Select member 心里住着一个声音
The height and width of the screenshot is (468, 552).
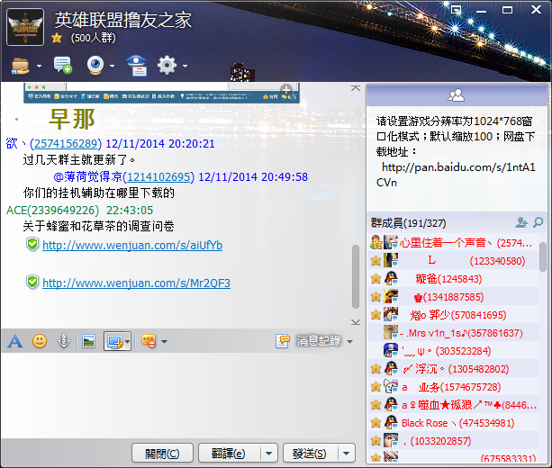452,243
